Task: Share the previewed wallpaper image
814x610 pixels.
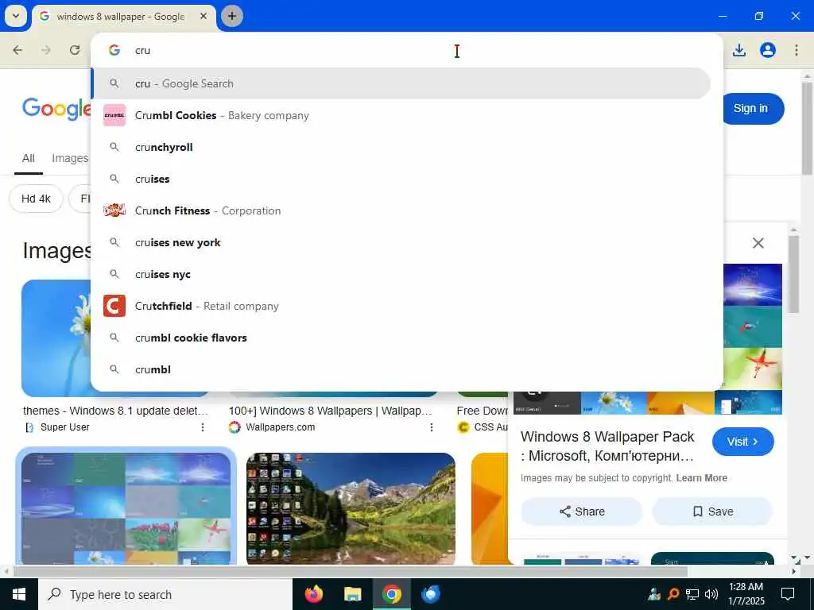Action: coord(581,512)
